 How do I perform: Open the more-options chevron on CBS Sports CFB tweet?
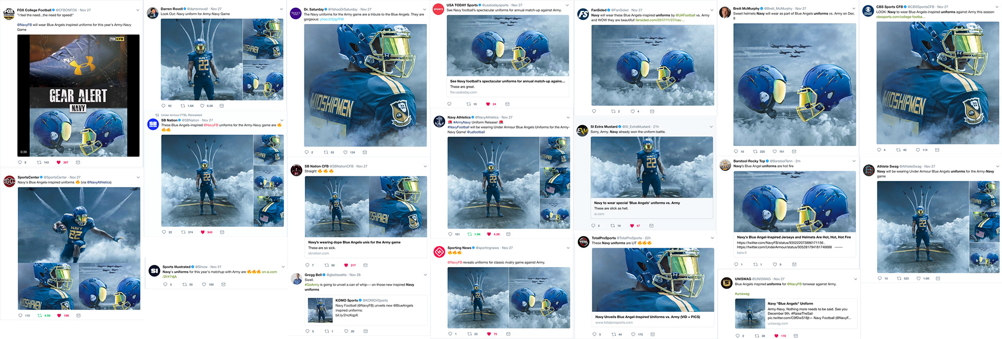[997, 7]
